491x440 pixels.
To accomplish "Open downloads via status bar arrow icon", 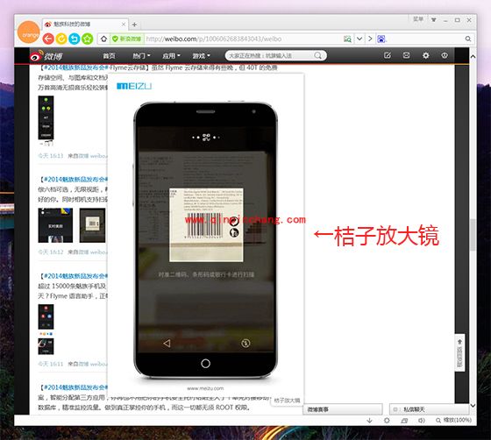I will (x=369, y=421).
